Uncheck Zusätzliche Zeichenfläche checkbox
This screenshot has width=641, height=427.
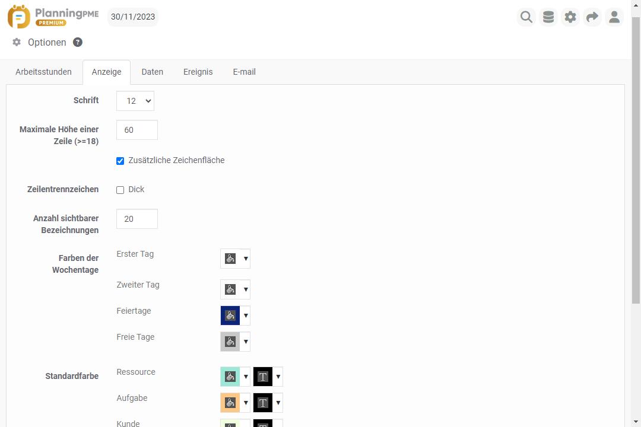(x=120, y=161)
